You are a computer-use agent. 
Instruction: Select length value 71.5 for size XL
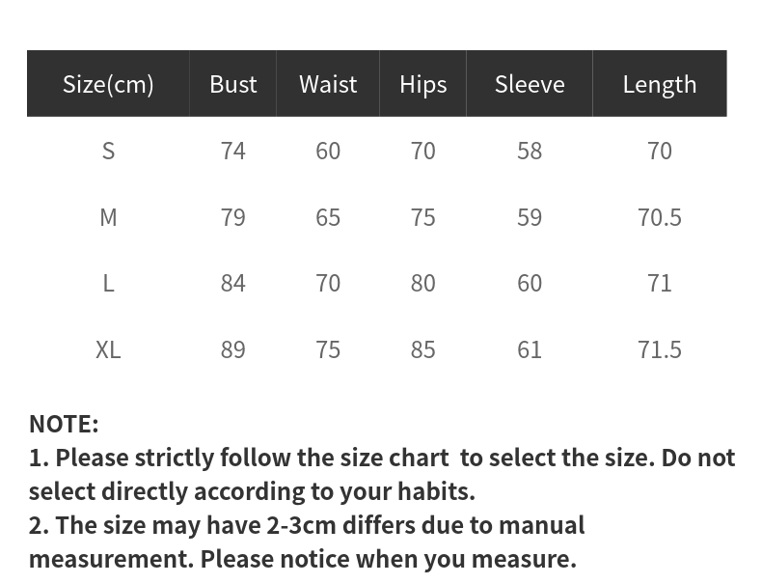(x=660, y=349)
